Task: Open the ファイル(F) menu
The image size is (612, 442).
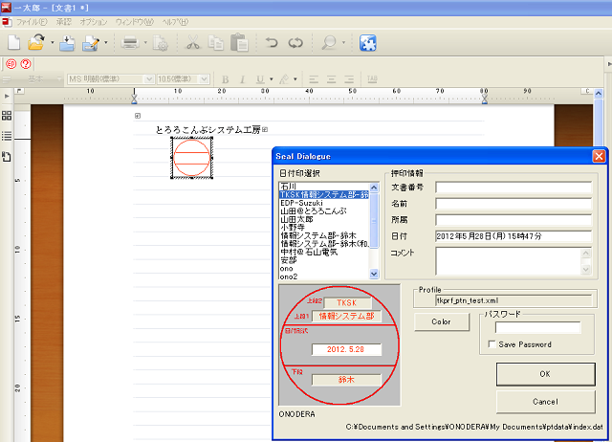Action: [32, 22]
